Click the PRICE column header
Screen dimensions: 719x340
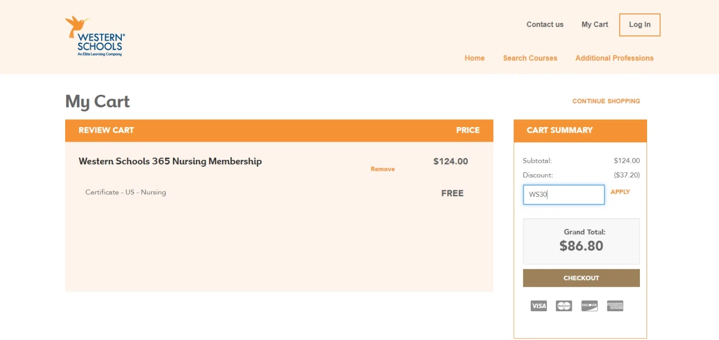pyautogui.click(x=468, y=130)
